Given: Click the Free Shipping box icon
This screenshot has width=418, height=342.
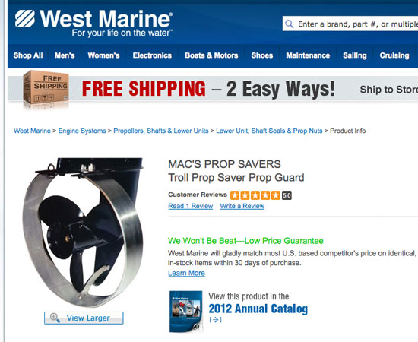Looking at the screenshot, I should pos(46,89).
